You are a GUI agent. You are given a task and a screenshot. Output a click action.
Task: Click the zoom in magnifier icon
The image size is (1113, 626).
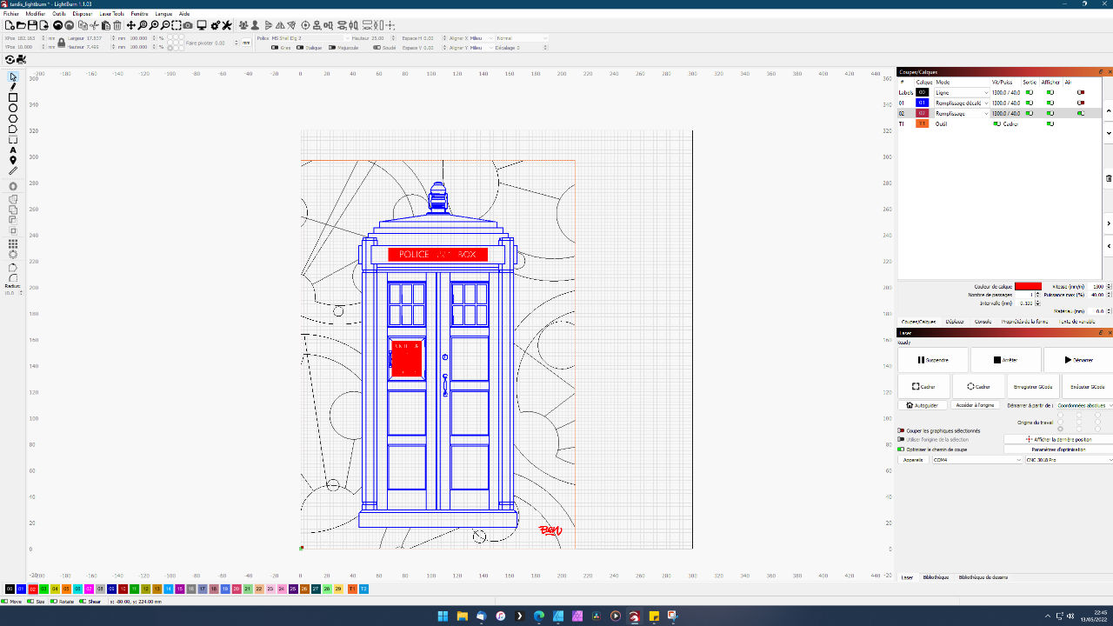(154, 25)
